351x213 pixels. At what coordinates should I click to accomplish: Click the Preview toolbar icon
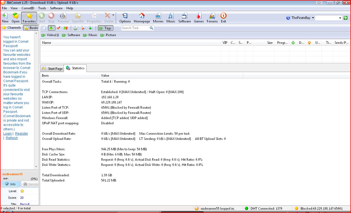pos(63,18)
